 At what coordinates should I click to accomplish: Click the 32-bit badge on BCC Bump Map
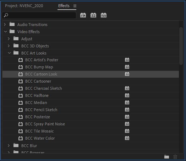(x=127, y=67)
